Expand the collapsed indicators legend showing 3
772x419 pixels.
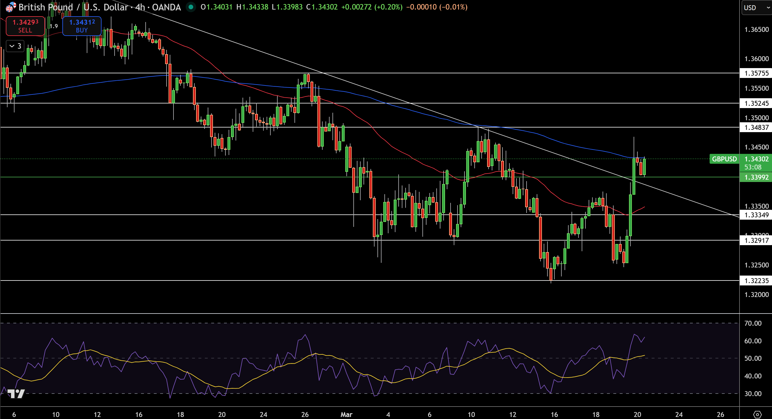(x=15, y=46)
